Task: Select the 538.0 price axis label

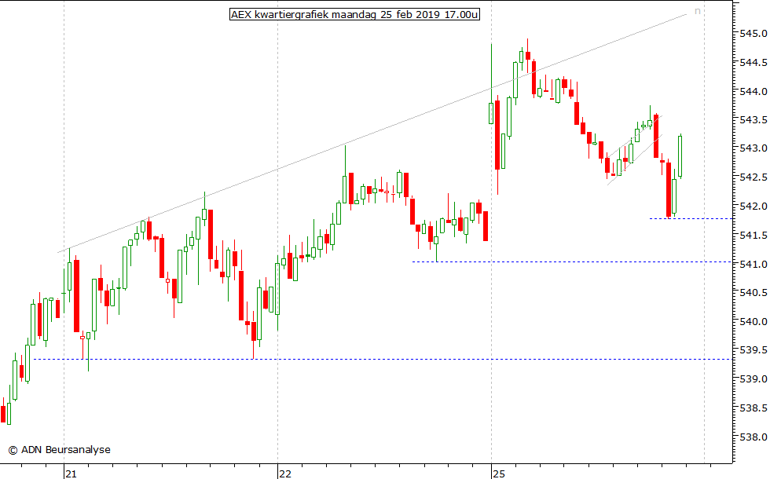Action: click(x=753, y=437)
